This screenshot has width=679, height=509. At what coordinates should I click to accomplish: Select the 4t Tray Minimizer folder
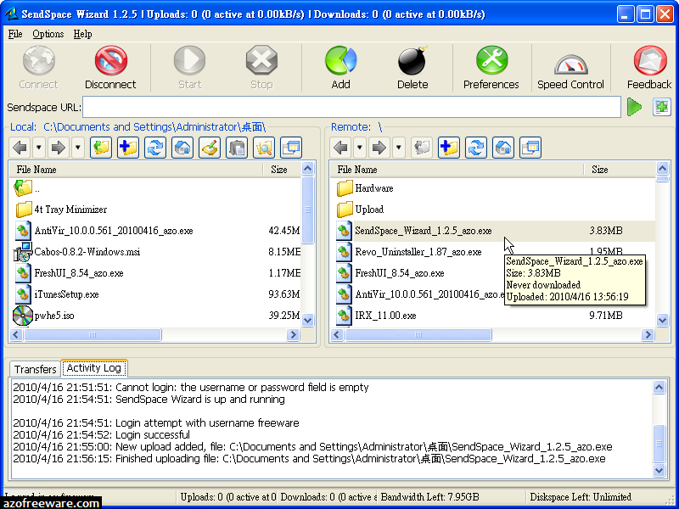70,210
